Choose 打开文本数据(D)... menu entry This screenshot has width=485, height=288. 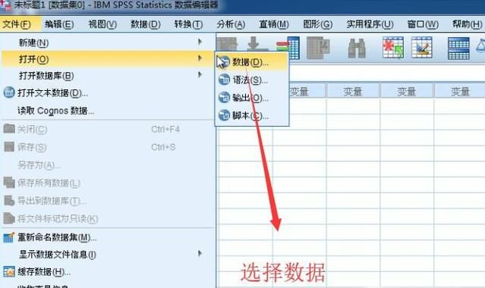[108, 93]
